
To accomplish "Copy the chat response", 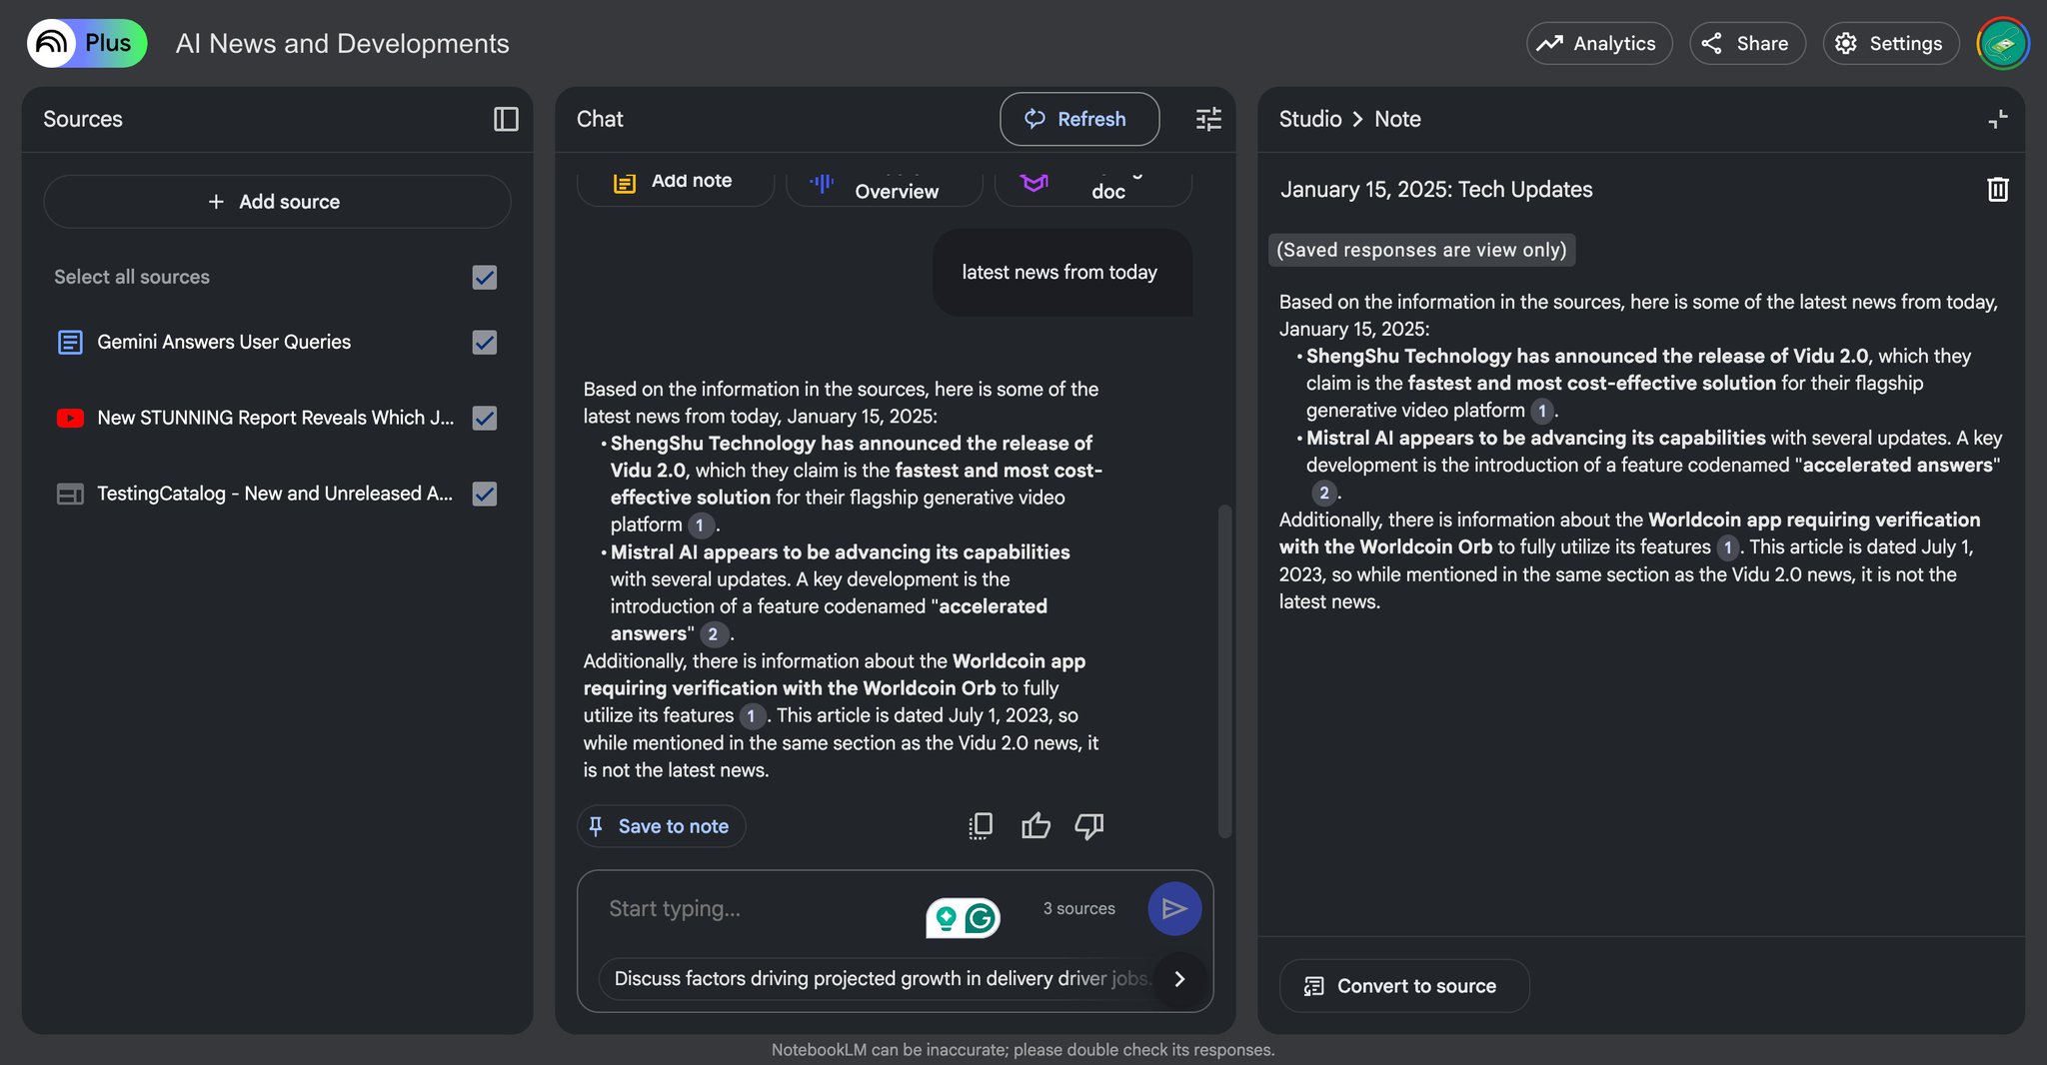I will click(x=981, y=826).
